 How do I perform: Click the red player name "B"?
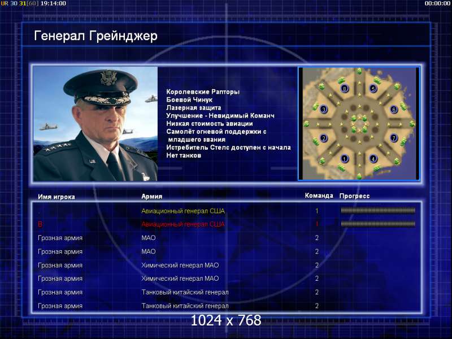[x=40, y=224]
